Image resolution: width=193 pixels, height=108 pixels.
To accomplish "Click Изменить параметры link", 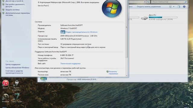I will [113, 73].
